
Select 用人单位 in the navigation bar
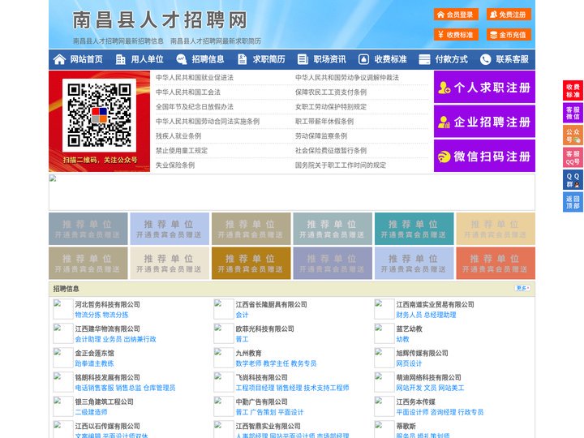tap(147, 59)
